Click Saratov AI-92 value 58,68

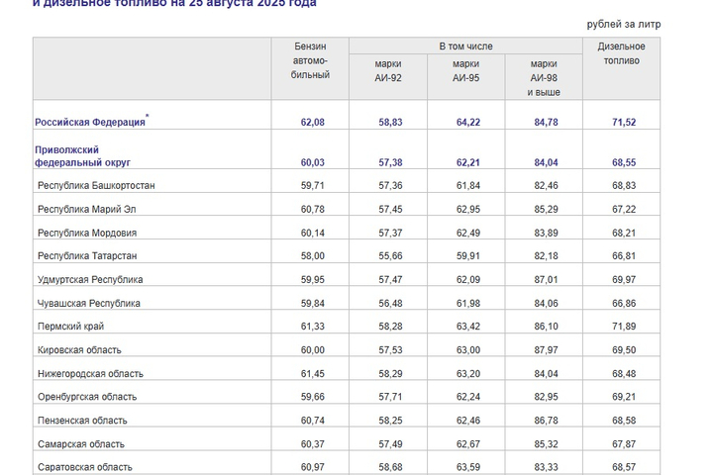click(x=390, y=467)
